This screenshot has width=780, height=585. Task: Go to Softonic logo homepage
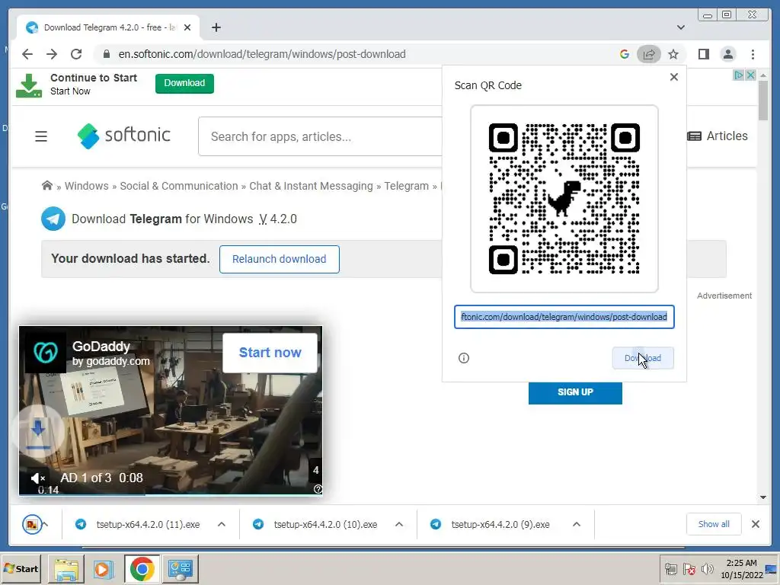124,136
